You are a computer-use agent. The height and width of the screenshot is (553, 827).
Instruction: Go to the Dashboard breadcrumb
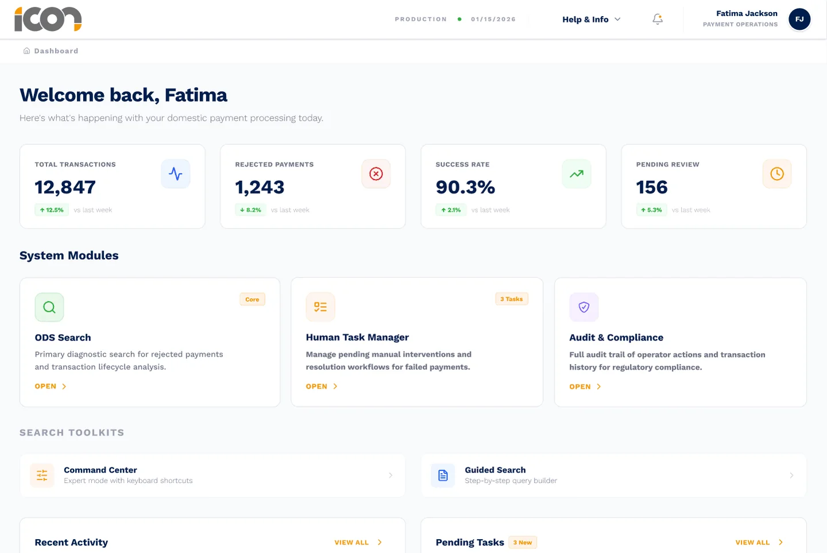[56, 51]
